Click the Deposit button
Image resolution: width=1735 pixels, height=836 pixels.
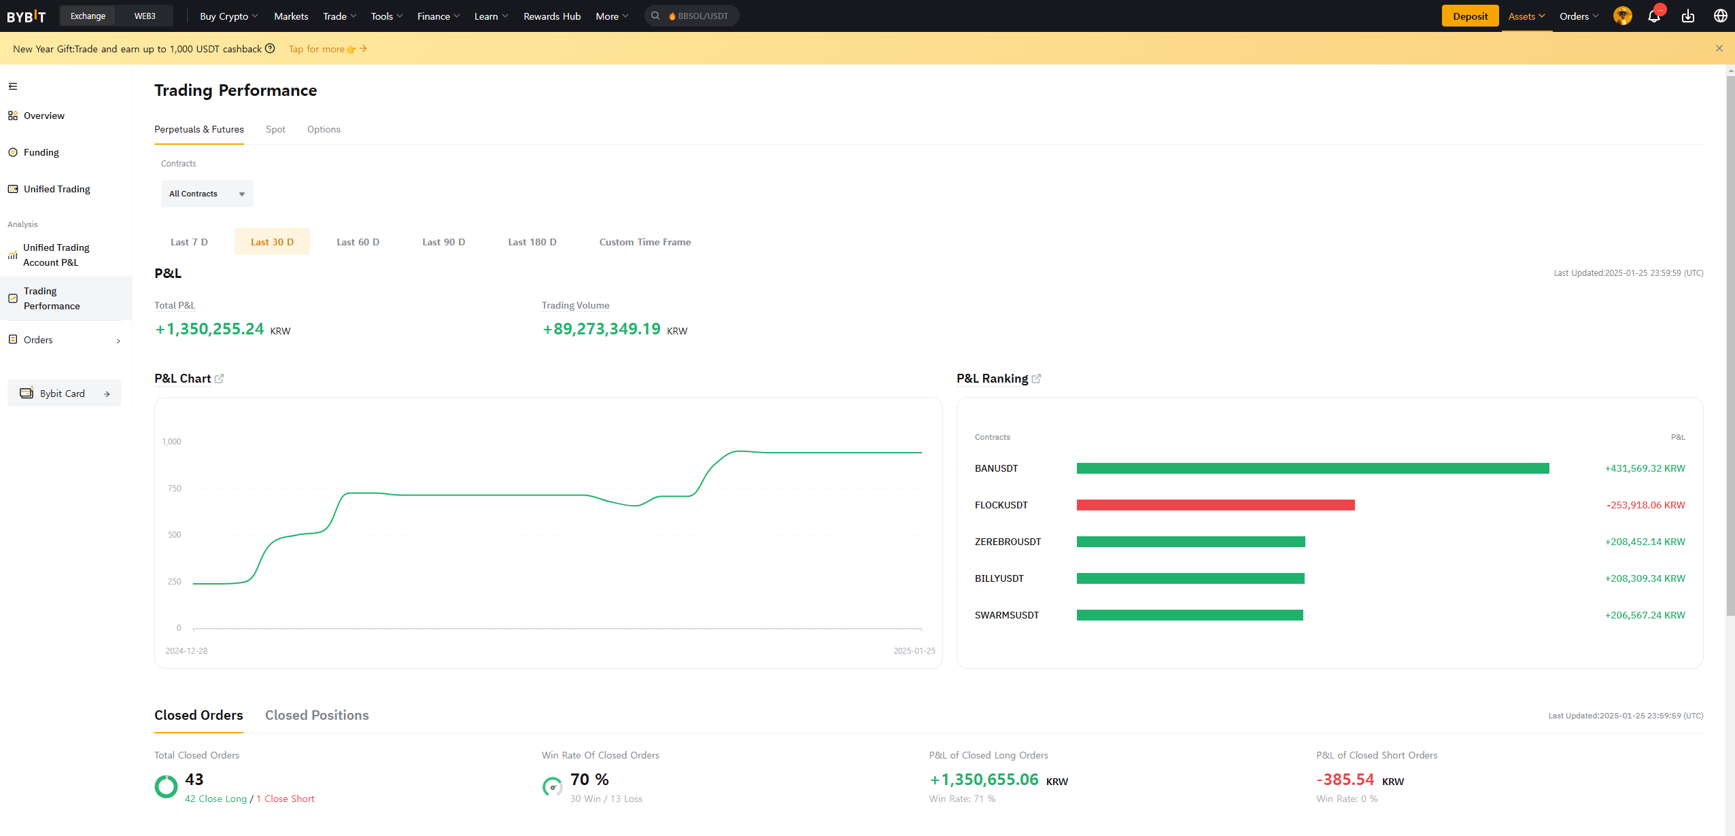(1471, 16)
